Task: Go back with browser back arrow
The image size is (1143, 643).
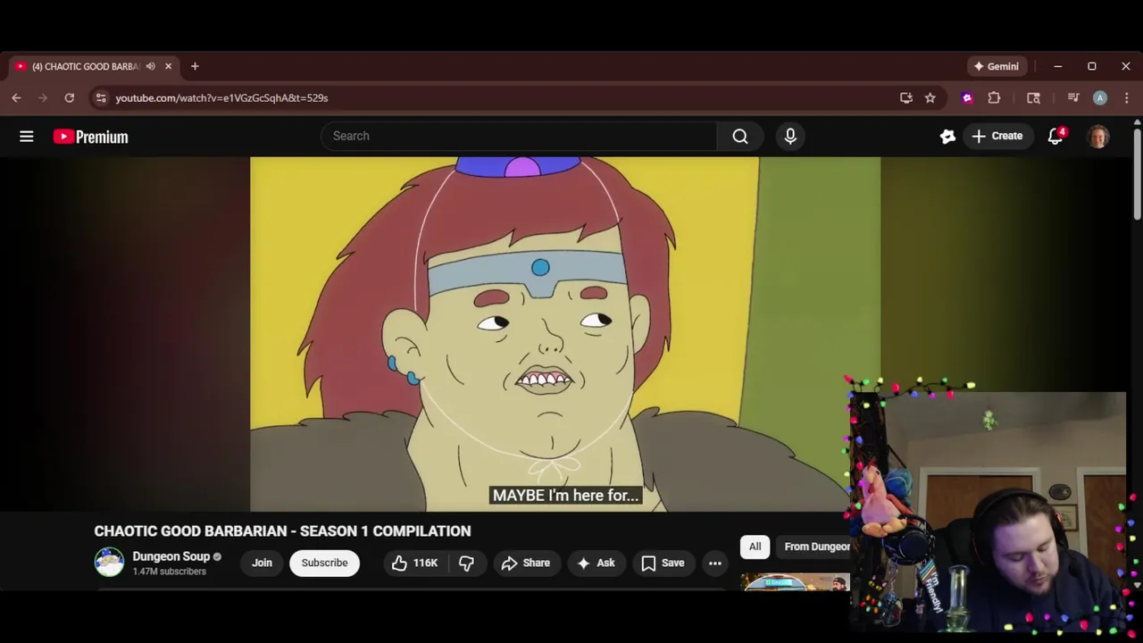Action: [16, 98]
